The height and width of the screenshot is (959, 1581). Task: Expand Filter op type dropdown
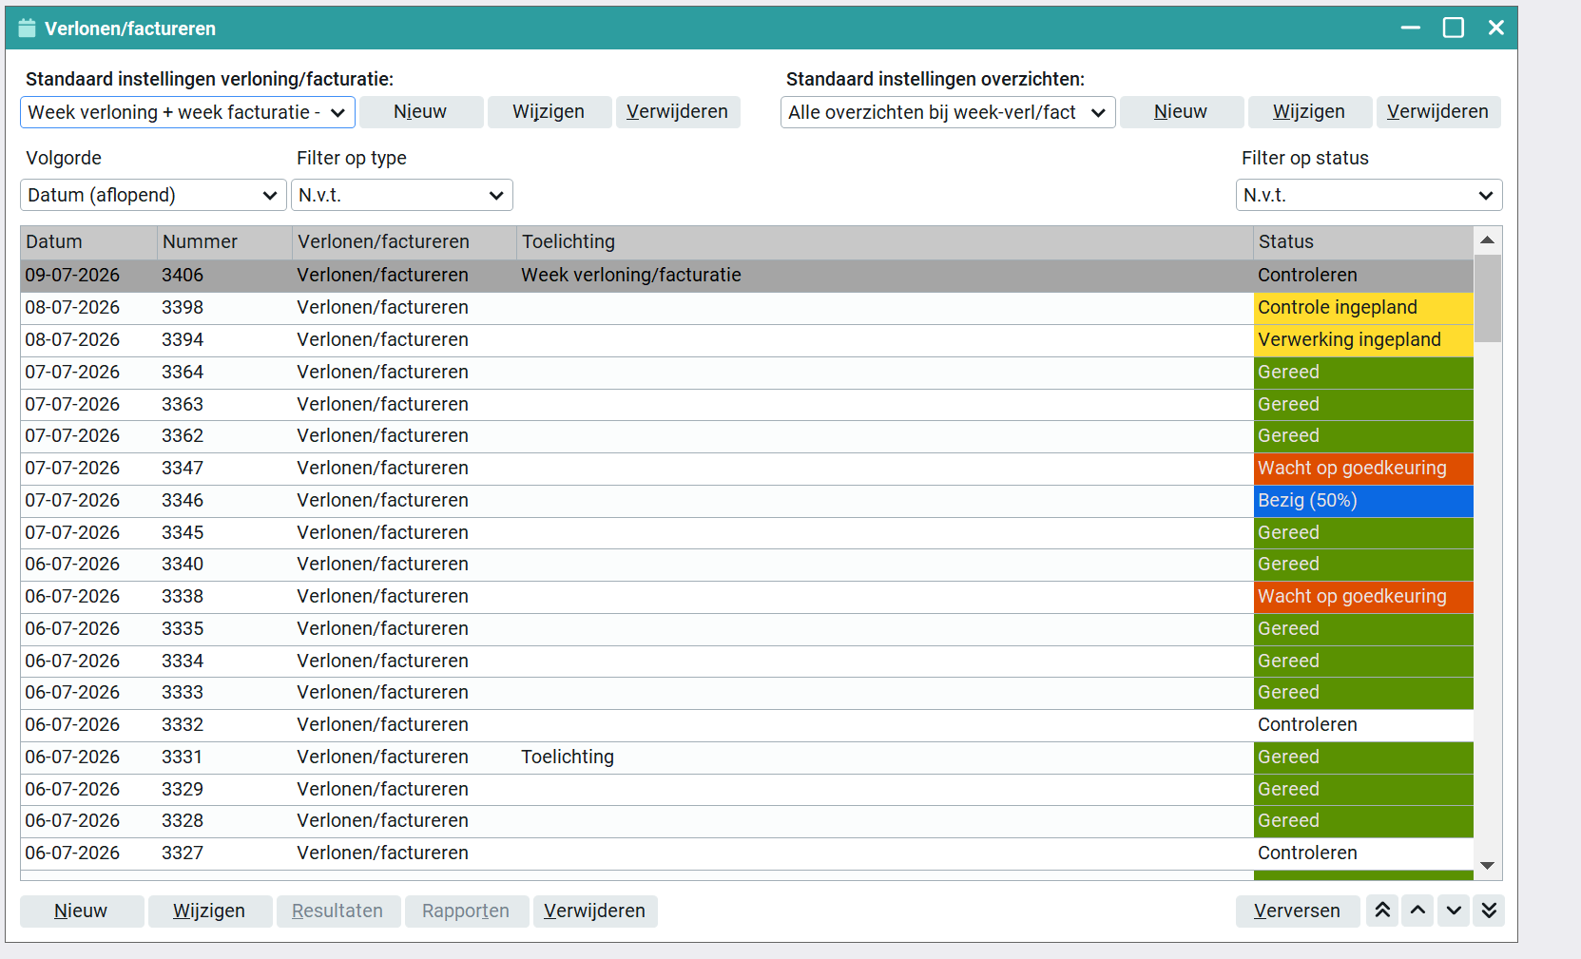tap(401, 195)
